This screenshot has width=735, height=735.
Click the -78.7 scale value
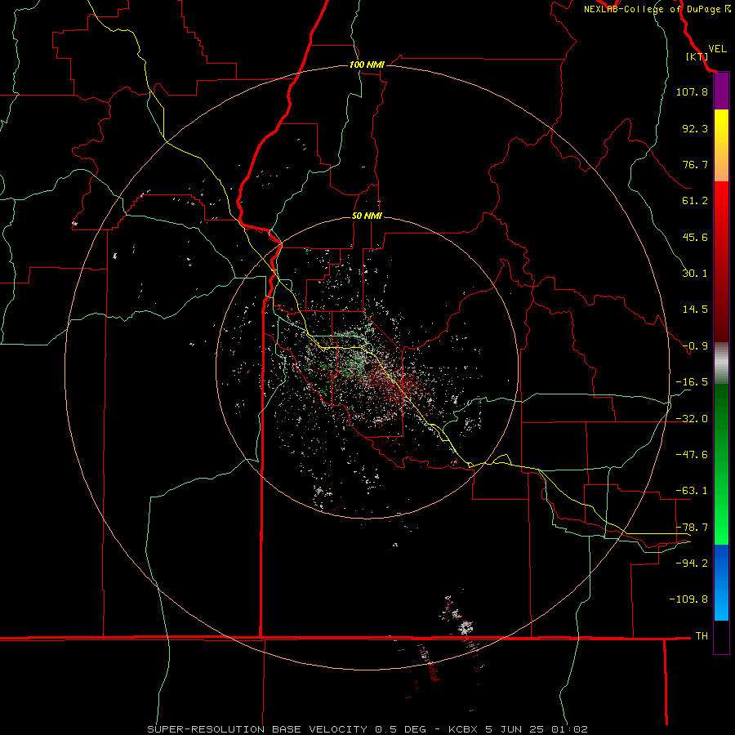click(692, 528)
